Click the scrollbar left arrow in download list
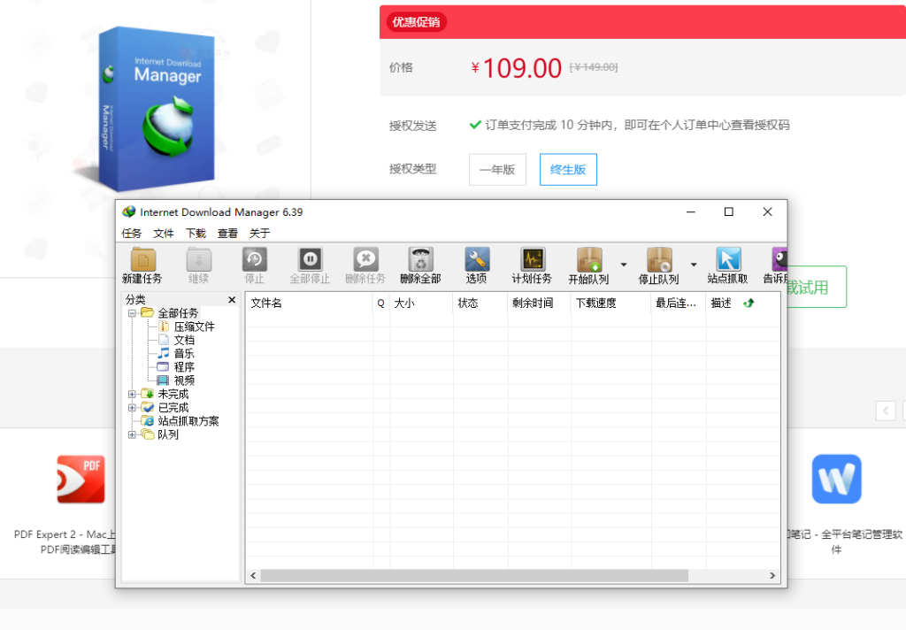The width and height of the screenshot is (906, 630). click(x=253, y=576)
